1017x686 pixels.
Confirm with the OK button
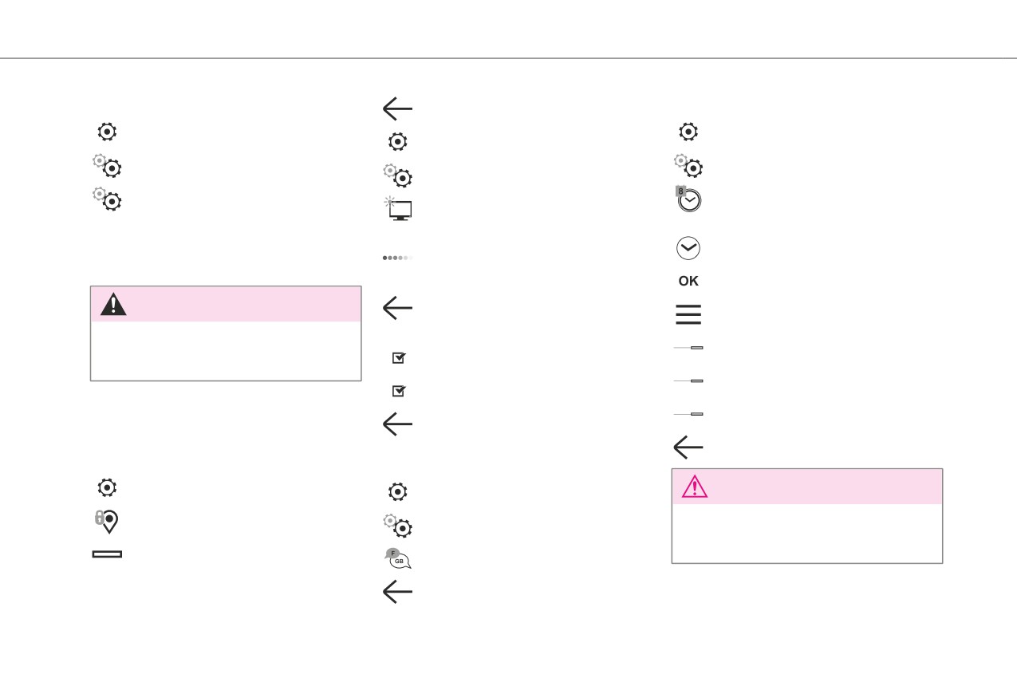click(x=688, y=281)
